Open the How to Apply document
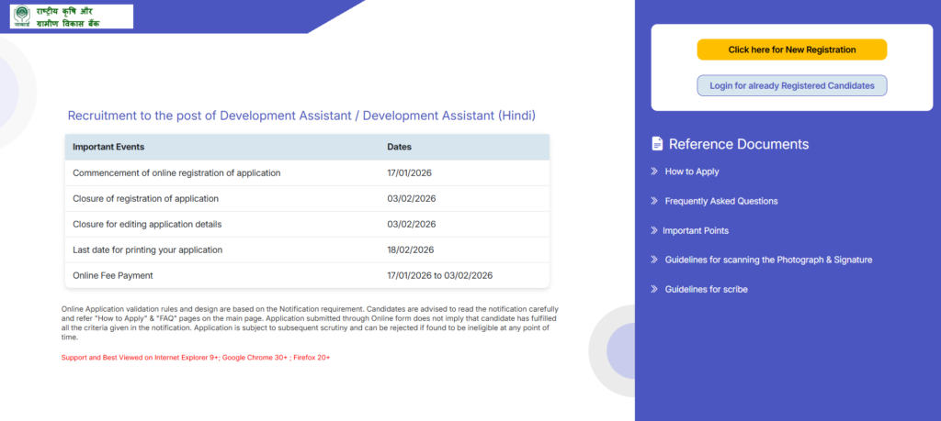The image size is (941, 421). 692,172
